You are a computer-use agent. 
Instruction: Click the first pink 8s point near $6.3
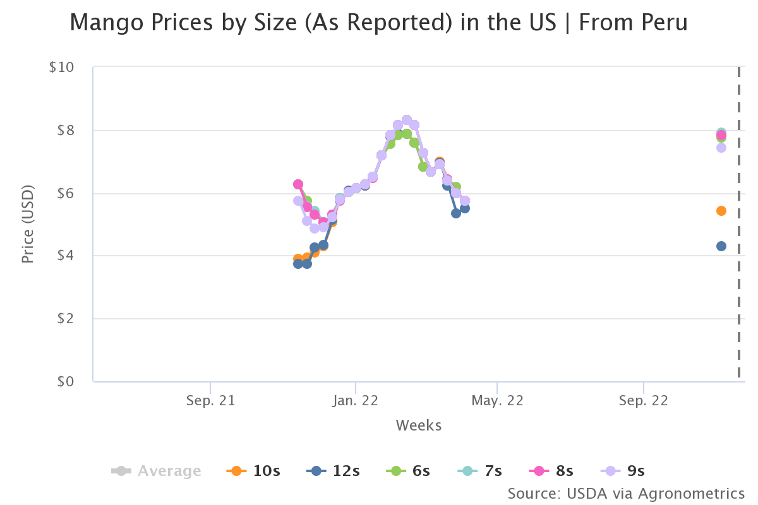[298, 184]
